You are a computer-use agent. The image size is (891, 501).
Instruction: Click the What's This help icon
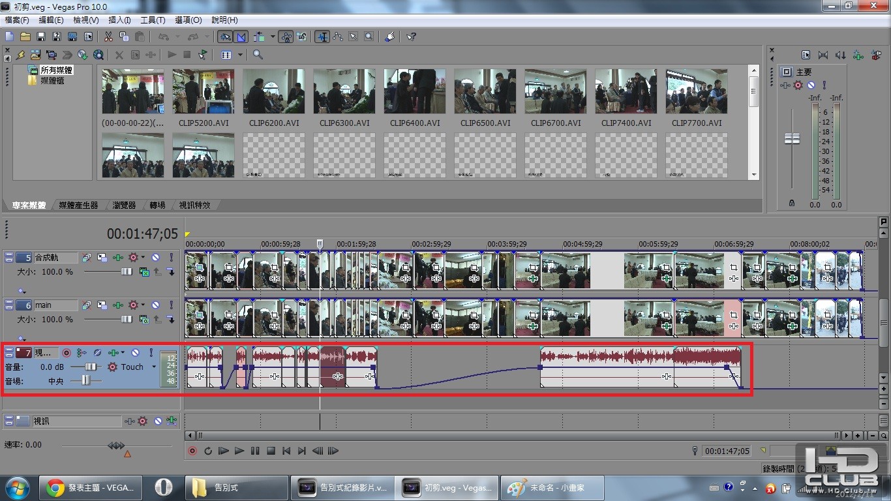411,37
